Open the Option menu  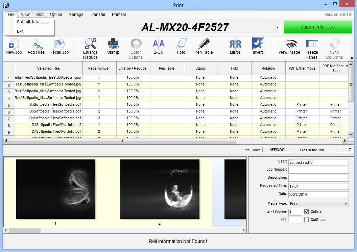click(x=56, y=14)
